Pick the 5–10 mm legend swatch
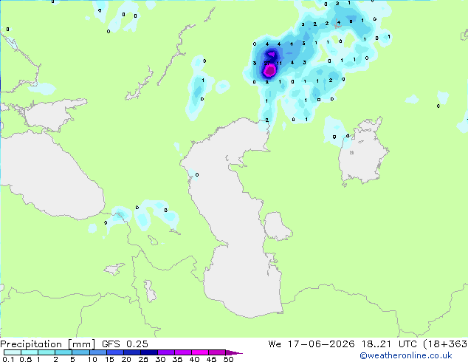The width and height of the screenshot is (468, 362). [80, 352]
